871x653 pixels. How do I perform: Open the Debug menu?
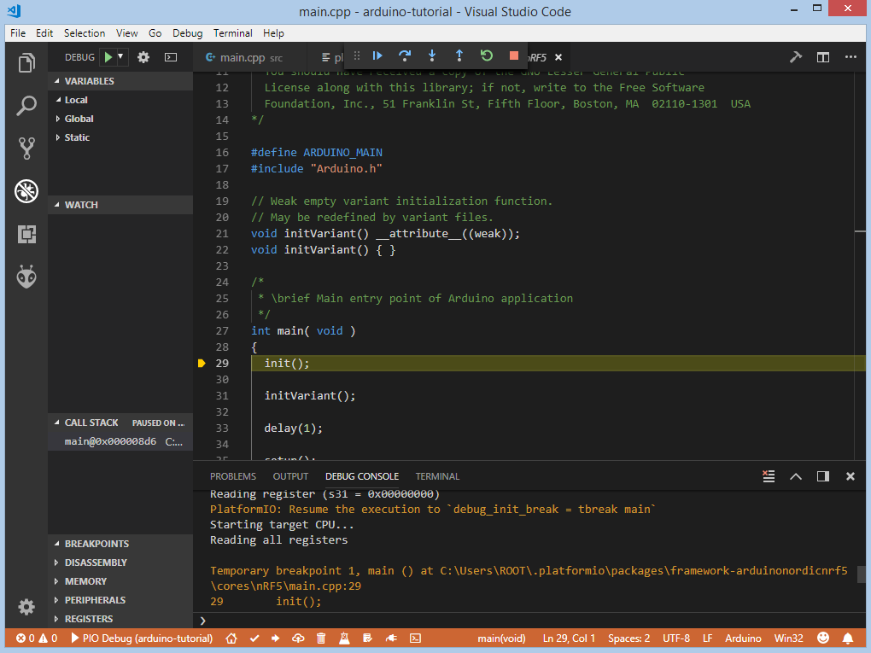tap(187, 32)
